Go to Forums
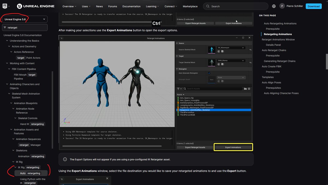Screen dimensions: 328x185 pos(113,6)
